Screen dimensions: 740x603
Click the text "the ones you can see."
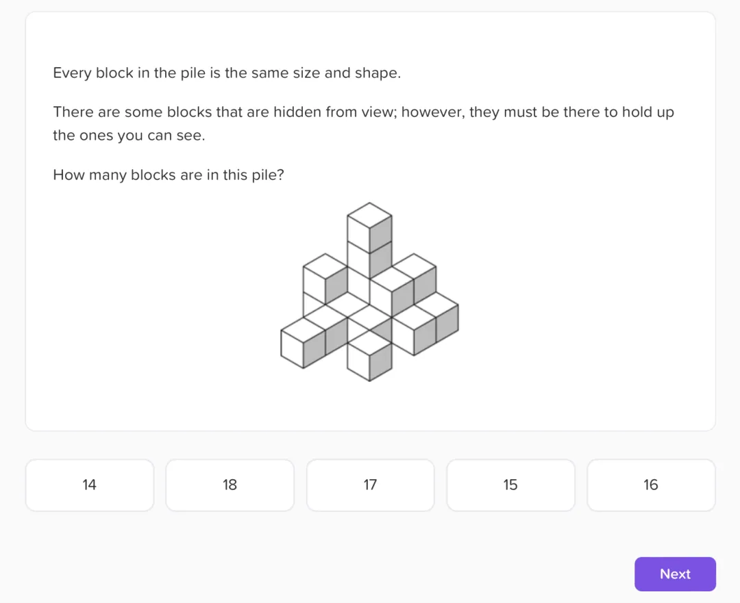(x=129, y=135)
